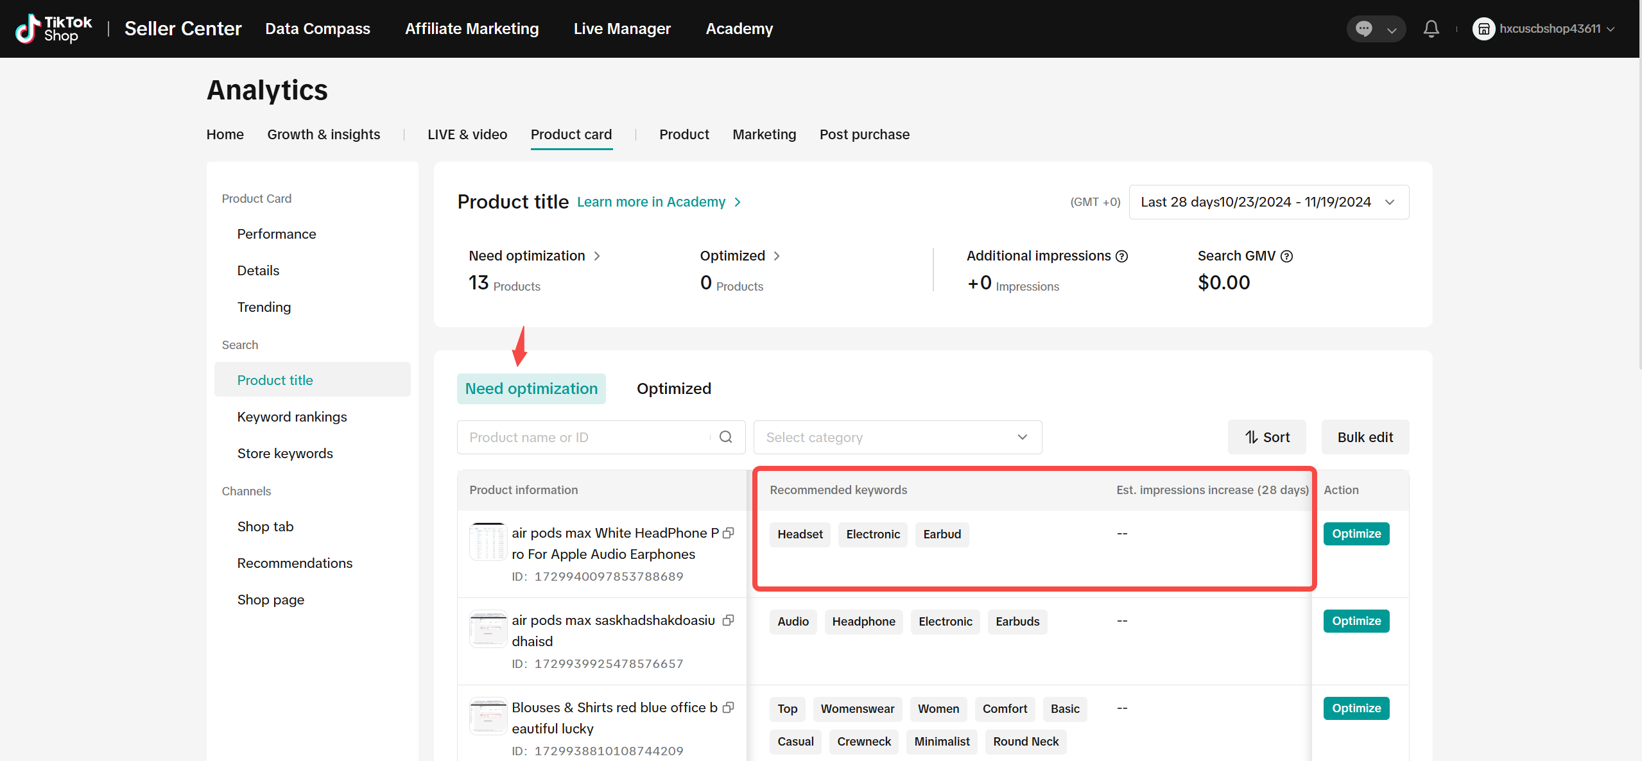Open the Marketing analytics tab

point(764,134)
